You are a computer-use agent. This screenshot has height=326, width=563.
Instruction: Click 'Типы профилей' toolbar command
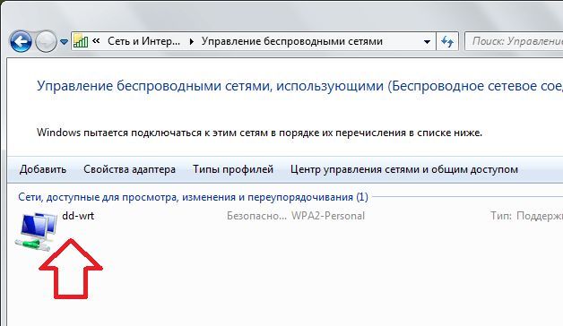(233, 169)
